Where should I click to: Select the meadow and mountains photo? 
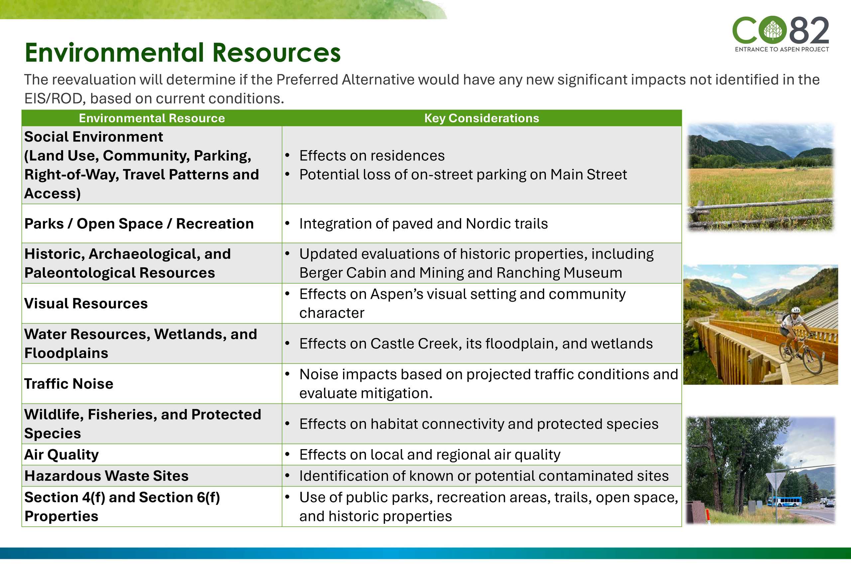(x=761, y=177)
